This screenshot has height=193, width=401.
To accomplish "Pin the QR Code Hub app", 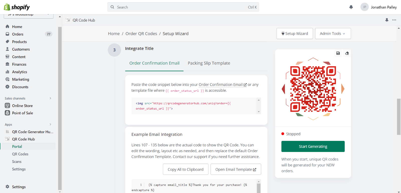I will [x=387, y=20].
